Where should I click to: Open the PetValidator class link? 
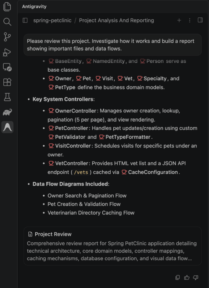click(67, 137)
